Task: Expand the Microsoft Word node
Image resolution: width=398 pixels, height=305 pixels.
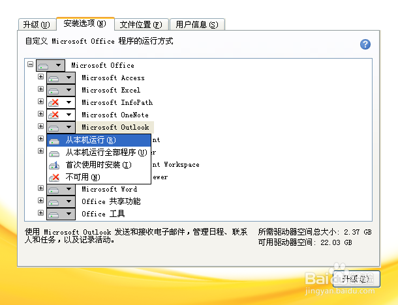Action: point(40,188)
